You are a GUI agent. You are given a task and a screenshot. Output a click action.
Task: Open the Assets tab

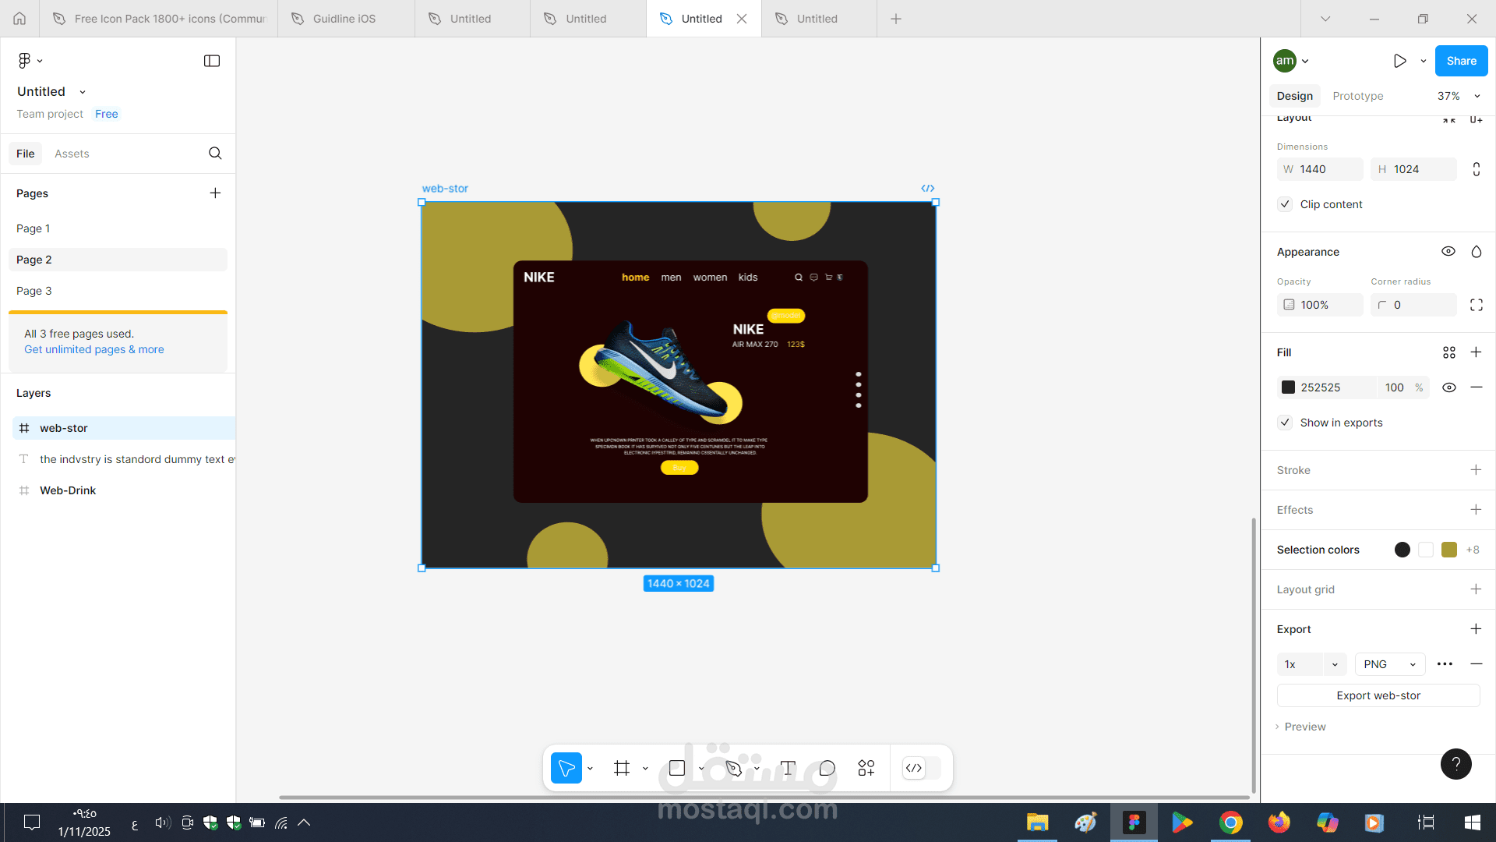coord(72,154)
